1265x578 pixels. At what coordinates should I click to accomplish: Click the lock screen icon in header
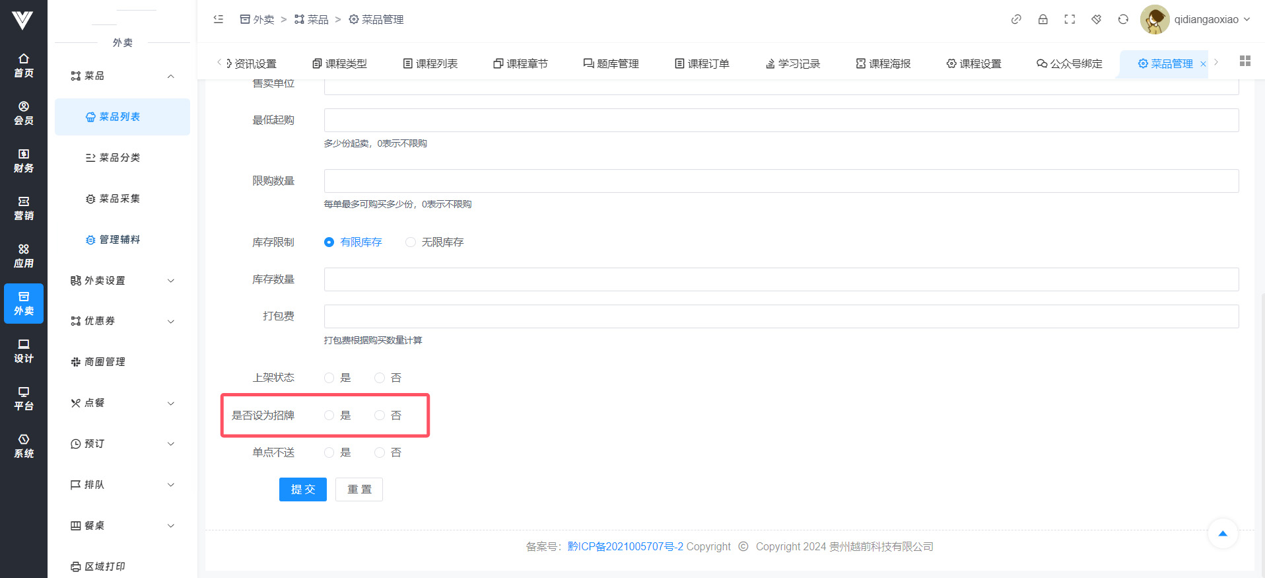[x=1043, y=19]
